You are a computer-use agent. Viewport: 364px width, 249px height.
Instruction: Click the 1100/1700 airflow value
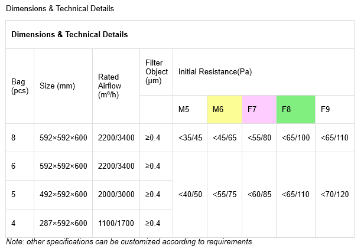pyautogui.click(x=116, y=223)
